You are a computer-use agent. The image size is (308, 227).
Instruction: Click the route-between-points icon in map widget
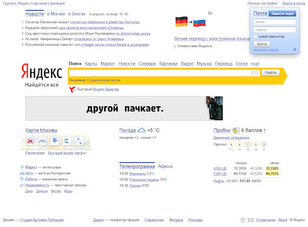[x=79, y=141]
